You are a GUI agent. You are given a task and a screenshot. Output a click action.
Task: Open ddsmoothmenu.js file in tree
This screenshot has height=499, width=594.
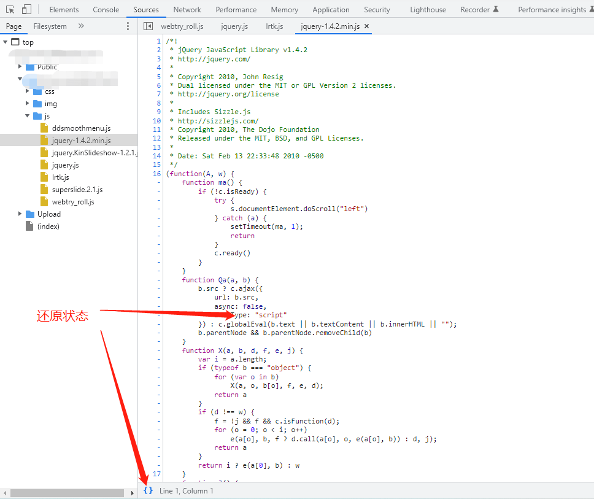(81, 128)
